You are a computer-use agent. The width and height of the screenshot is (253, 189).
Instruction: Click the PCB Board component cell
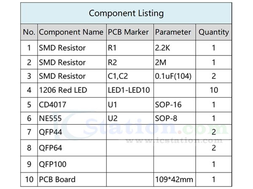click(x=57, y=179)
